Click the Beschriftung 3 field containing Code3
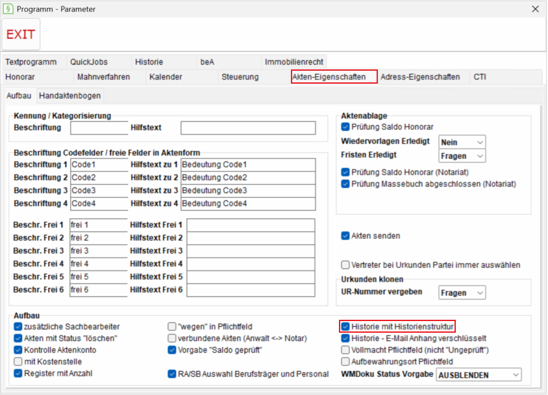The image size is (548, 395). pos(99,190)
